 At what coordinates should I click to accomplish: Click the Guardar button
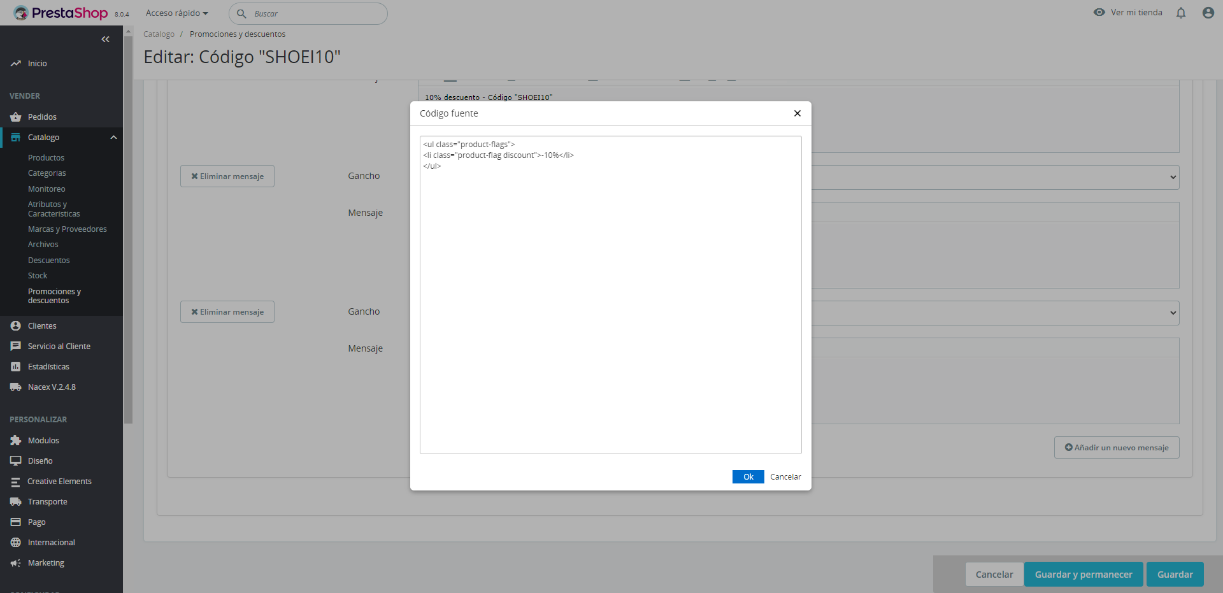pyautogui.click(x=1175, y=575)
